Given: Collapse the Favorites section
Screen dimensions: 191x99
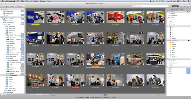Looking at the screenshot, I should click(1, 9).
